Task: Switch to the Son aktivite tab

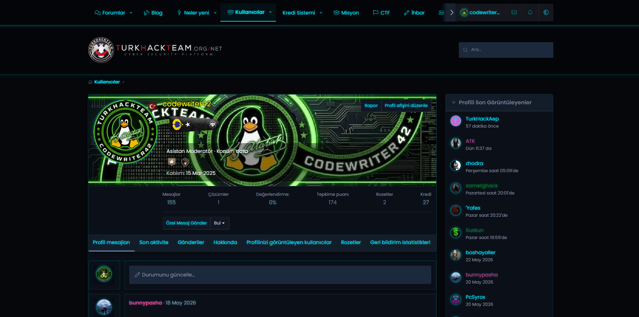Action: pyautogui.click(x=154, y=242)
